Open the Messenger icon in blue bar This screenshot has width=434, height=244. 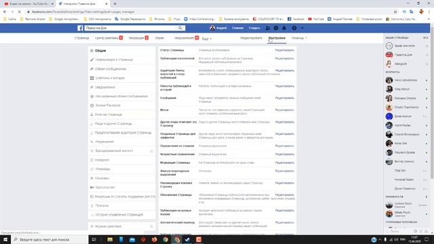[276, 28]
